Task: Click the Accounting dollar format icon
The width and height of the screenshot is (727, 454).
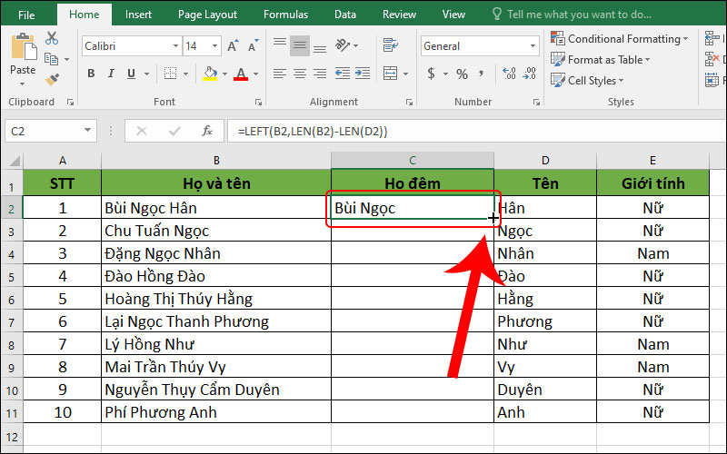Action: 431,74
